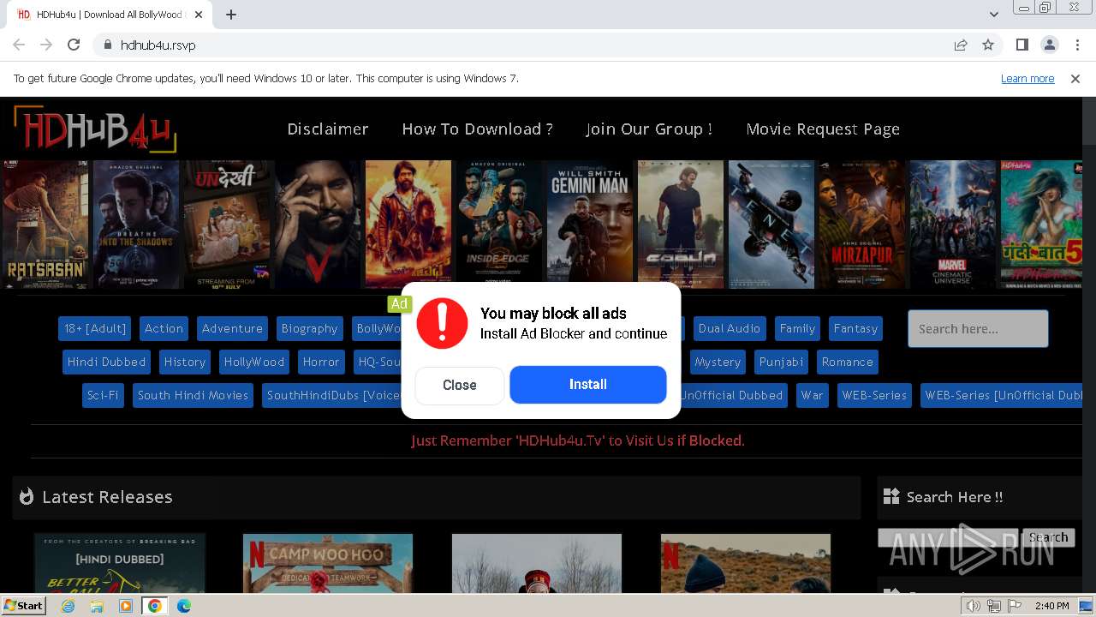Viewport: 1096px width, 617px height.
Task: Click the HDHub4u site logo
Action: tap(95, 129)
